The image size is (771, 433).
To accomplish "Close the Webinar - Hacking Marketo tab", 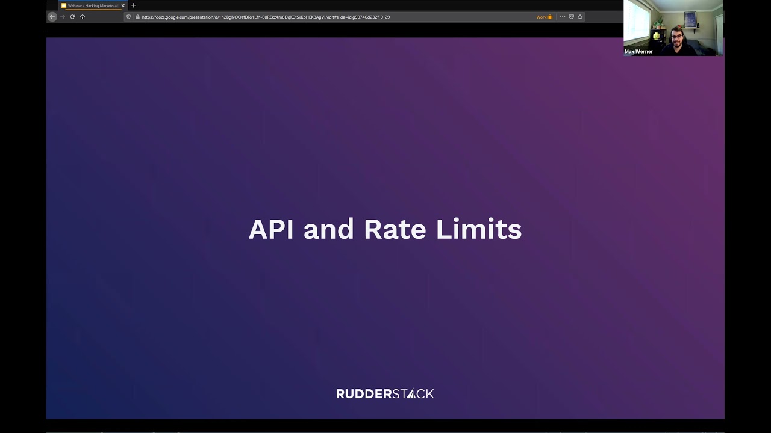I will click(123, 5).
